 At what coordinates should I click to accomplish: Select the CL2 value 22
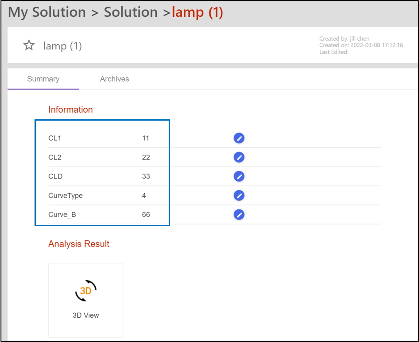pyautogui.click(x=146, y=157)
